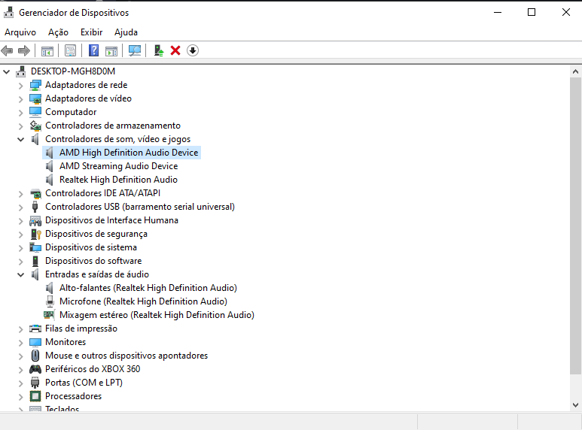Click the USB plug icon for Controladores USB
The image size is (582, 430).
tap(35, 207)
